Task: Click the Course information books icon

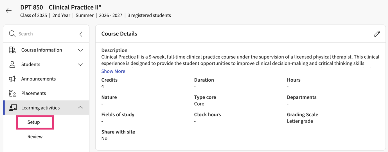Action: coord(12,50)
